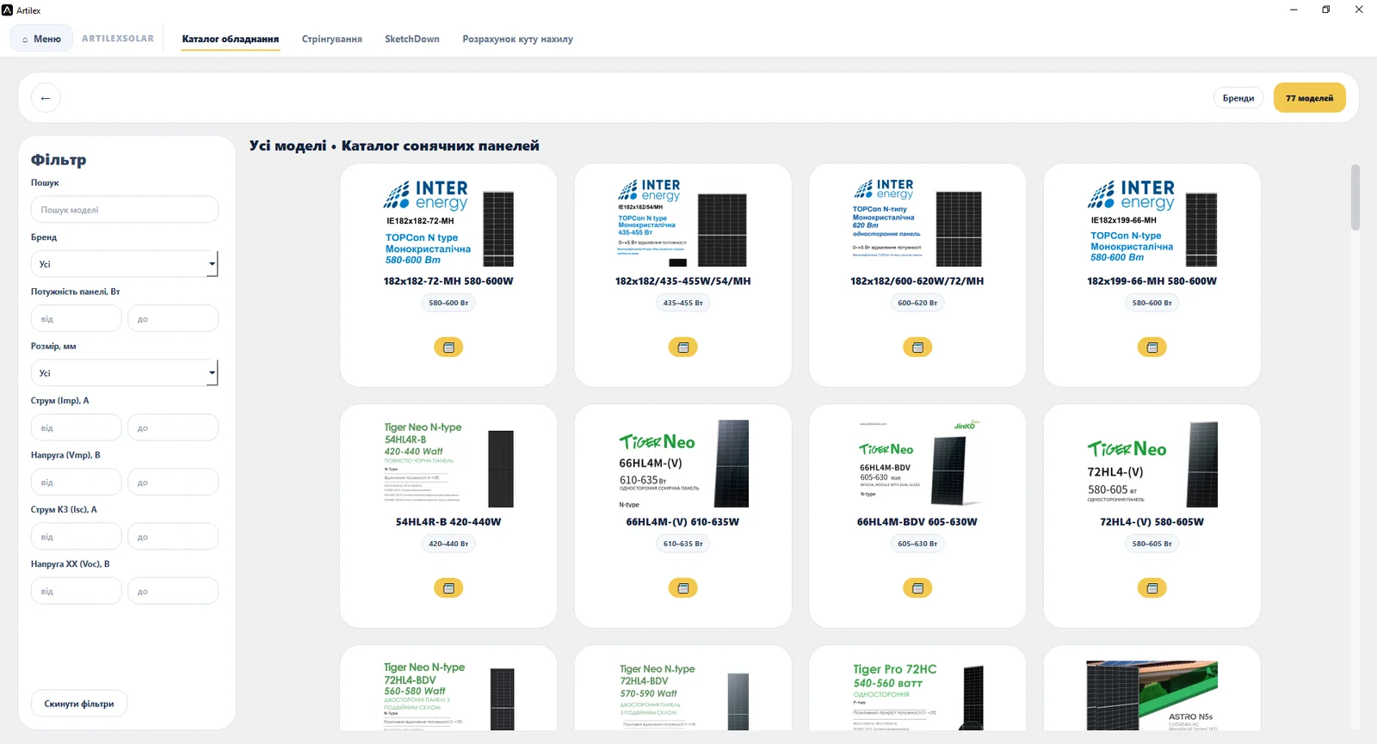Screen dimensions: 1377x744
Task: Open Розрахунок куту нахилу tab
Action: click(517, 39)
